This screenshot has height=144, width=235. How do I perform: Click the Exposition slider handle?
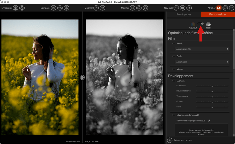(x=212, y=86)
